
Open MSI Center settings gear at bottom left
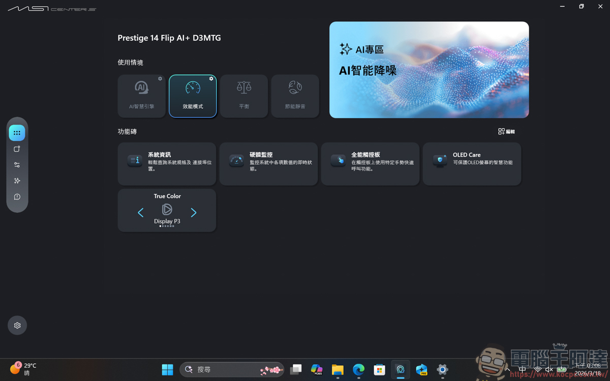coord(17,325)
